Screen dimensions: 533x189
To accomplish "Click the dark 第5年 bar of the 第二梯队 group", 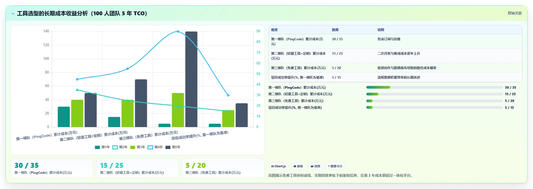I will (x=141, y=103).
